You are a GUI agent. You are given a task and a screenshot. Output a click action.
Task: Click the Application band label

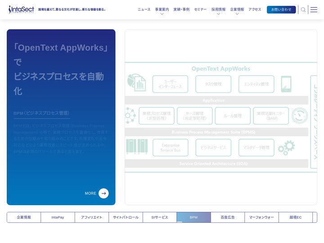213,100
